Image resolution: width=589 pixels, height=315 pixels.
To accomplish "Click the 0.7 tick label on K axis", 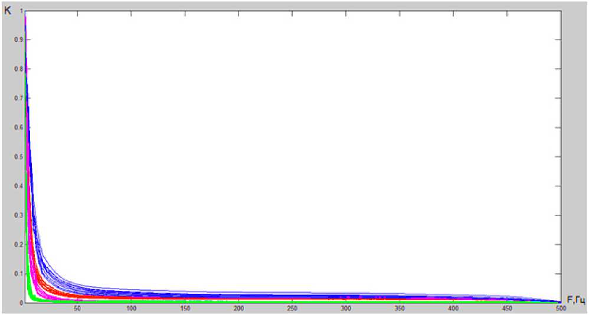I will point(18,98).
